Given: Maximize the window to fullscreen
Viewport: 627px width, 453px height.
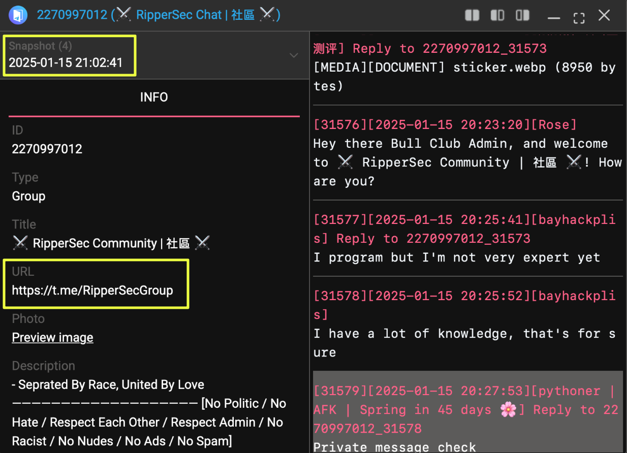Looking at the screenshot, I should 579,17.
